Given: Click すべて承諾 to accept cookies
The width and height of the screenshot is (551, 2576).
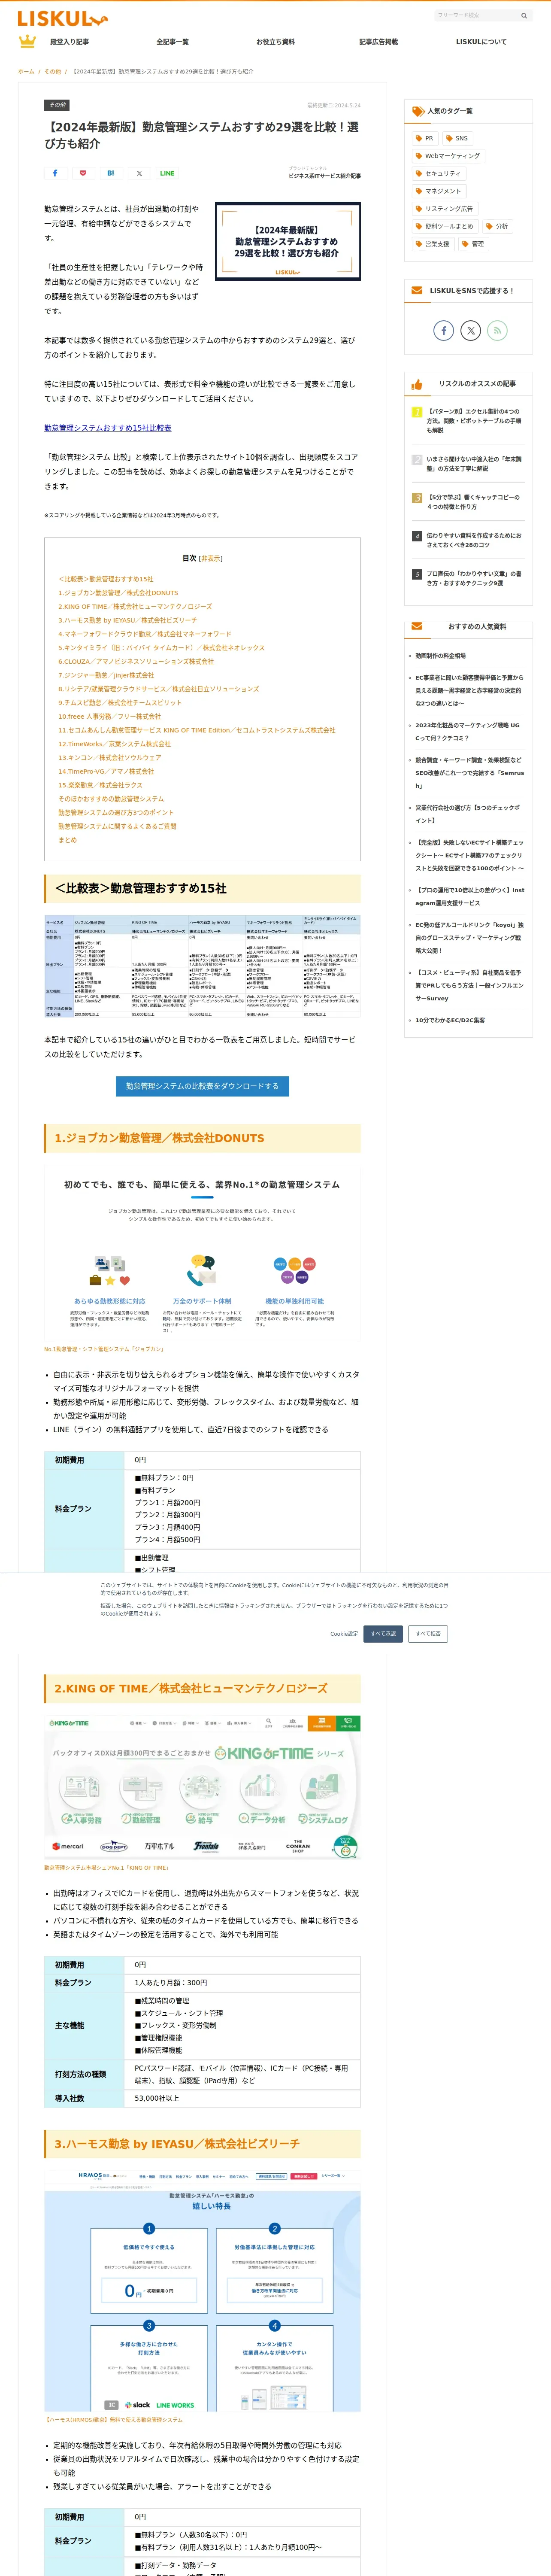Looking at the screenshot, I should pyautogui.click(x=383, y=1634).
